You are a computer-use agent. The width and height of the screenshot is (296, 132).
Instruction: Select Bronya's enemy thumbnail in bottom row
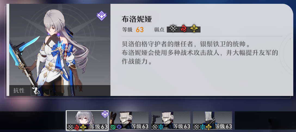coord(87,120)
